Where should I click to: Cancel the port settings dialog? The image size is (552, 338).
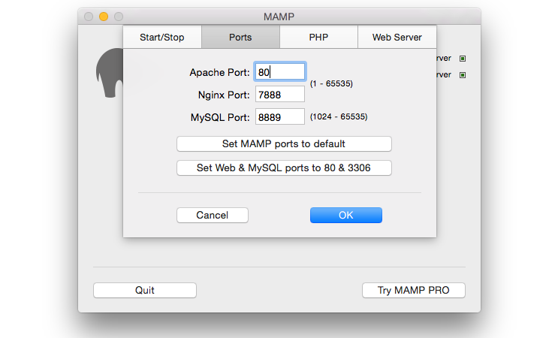coord(212,216)
